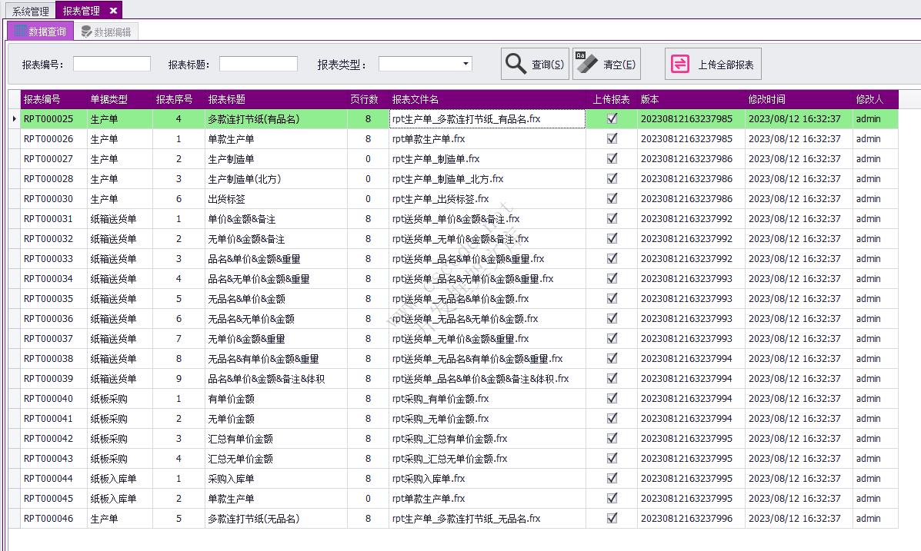This screenshot has height=551, width=921.
Task: Toggle the upload checkbox on row RPT000040
Action: [x=612, y=398]
